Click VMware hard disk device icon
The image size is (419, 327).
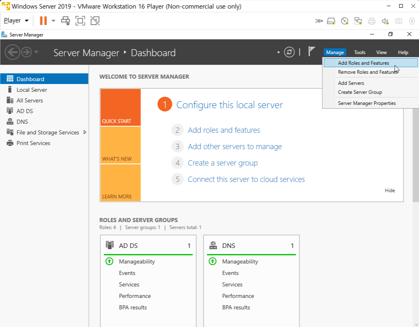coord(331,21)
